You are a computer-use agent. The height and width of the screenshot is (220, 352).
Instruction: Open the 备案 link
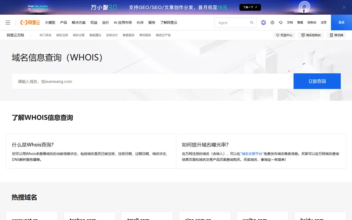(300, 22)
